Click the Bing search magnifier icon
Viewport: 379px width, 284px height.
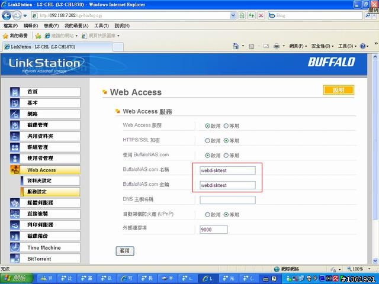pyautogui.click(x=368, y=16)
